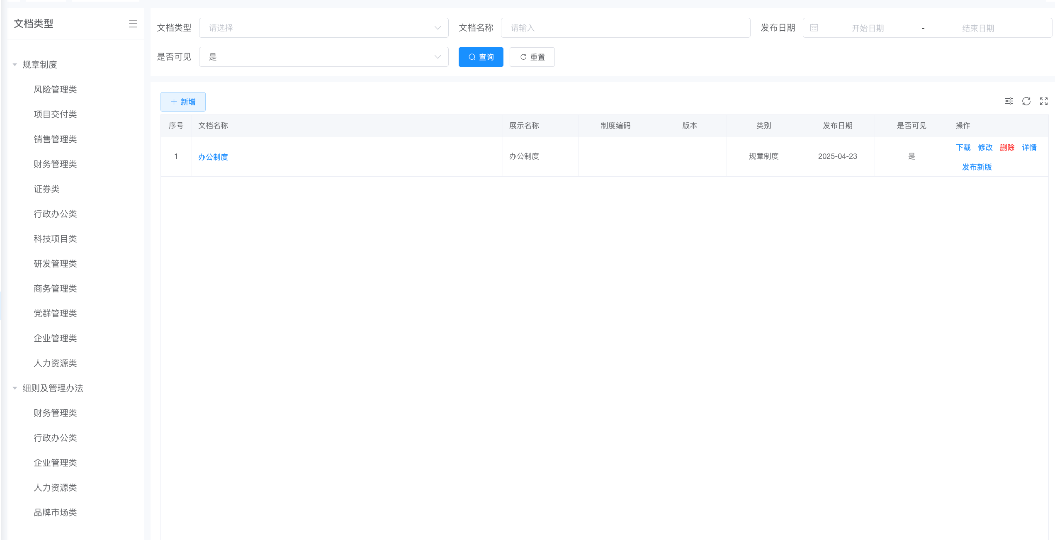This screenshot has height=540, width=1055.
Task: Open the 办公制度 document link
Action: [x=213, y=157]
